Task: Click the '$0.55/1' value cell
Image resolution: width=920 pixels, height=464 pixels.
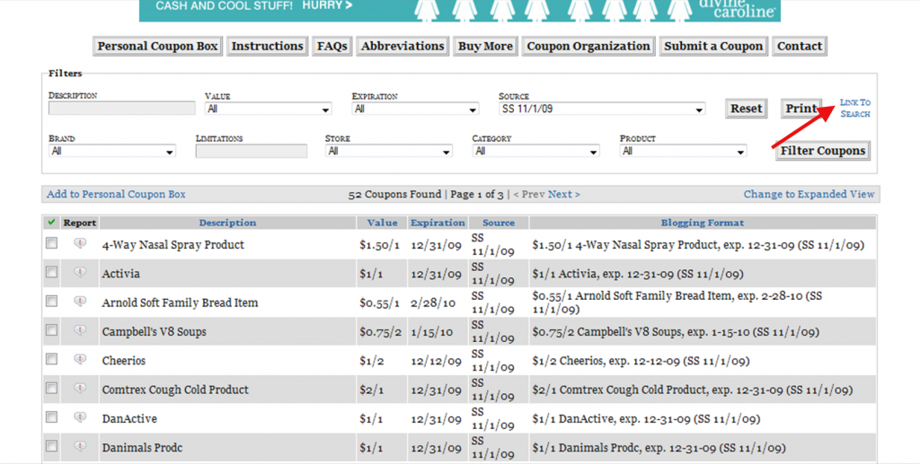Action: (380, 302)
